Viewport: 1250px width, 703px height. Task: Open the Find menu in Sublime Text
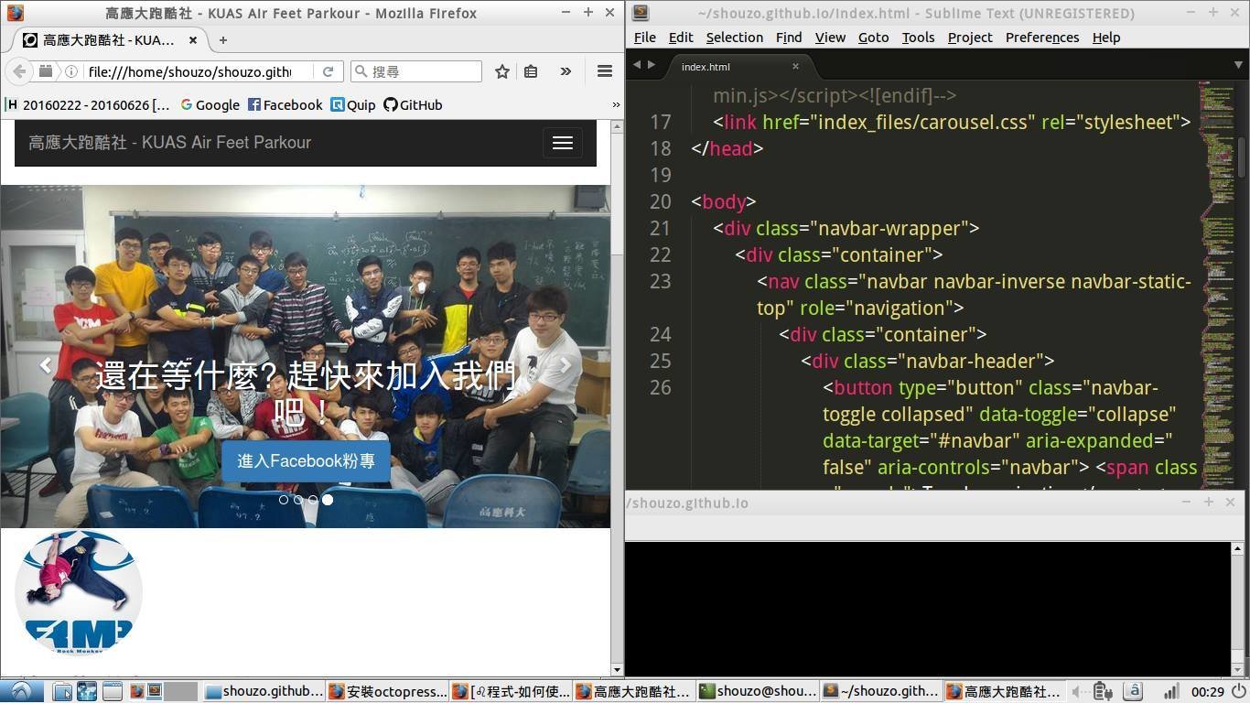point(789,38)
